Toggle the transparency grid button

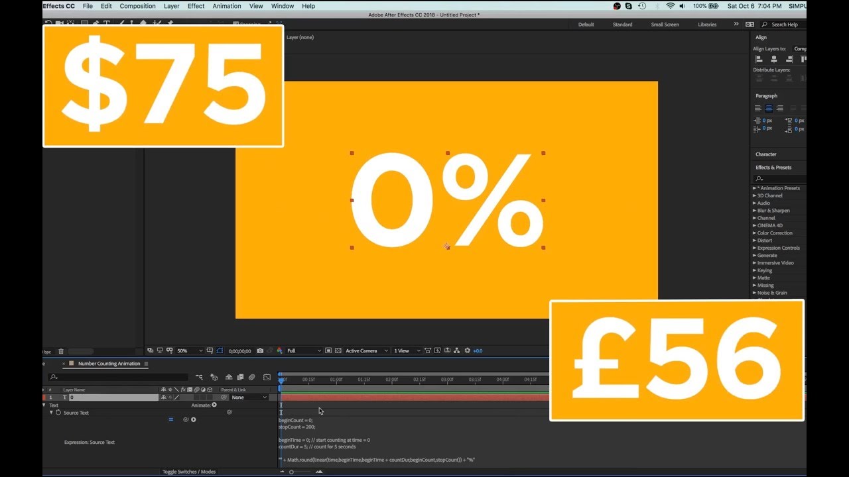point(338,350)
